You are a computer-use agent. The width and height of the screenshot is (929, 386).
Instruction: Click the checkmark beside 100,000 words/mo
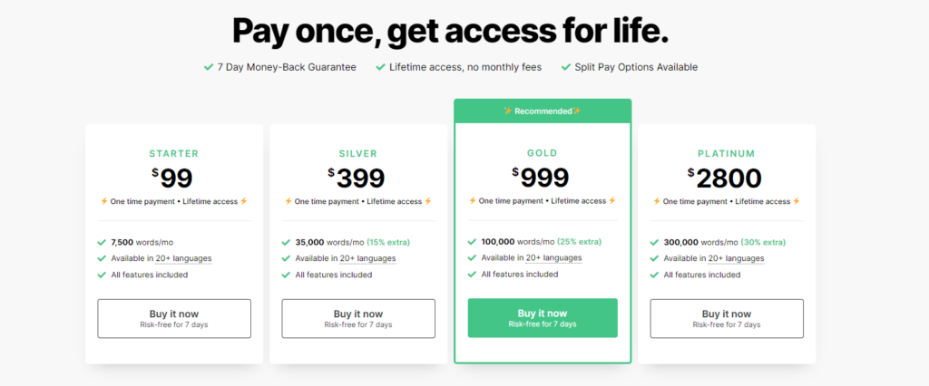tap(472, 242)
